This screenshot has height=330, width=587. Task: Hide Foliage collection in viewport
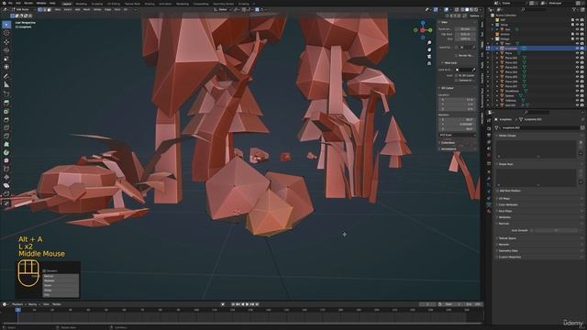[577, 38]
